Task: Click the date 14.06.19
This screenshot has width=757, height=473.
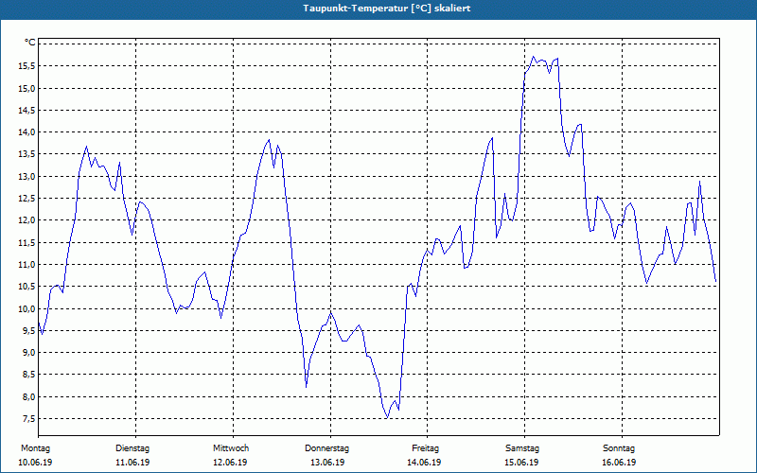Action: point(424,463)
